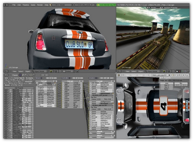Toggle Sel filter in Sensors column
The width and height of the screenshot is (193, 142).
pyautogui.click(x=47, y=78)
